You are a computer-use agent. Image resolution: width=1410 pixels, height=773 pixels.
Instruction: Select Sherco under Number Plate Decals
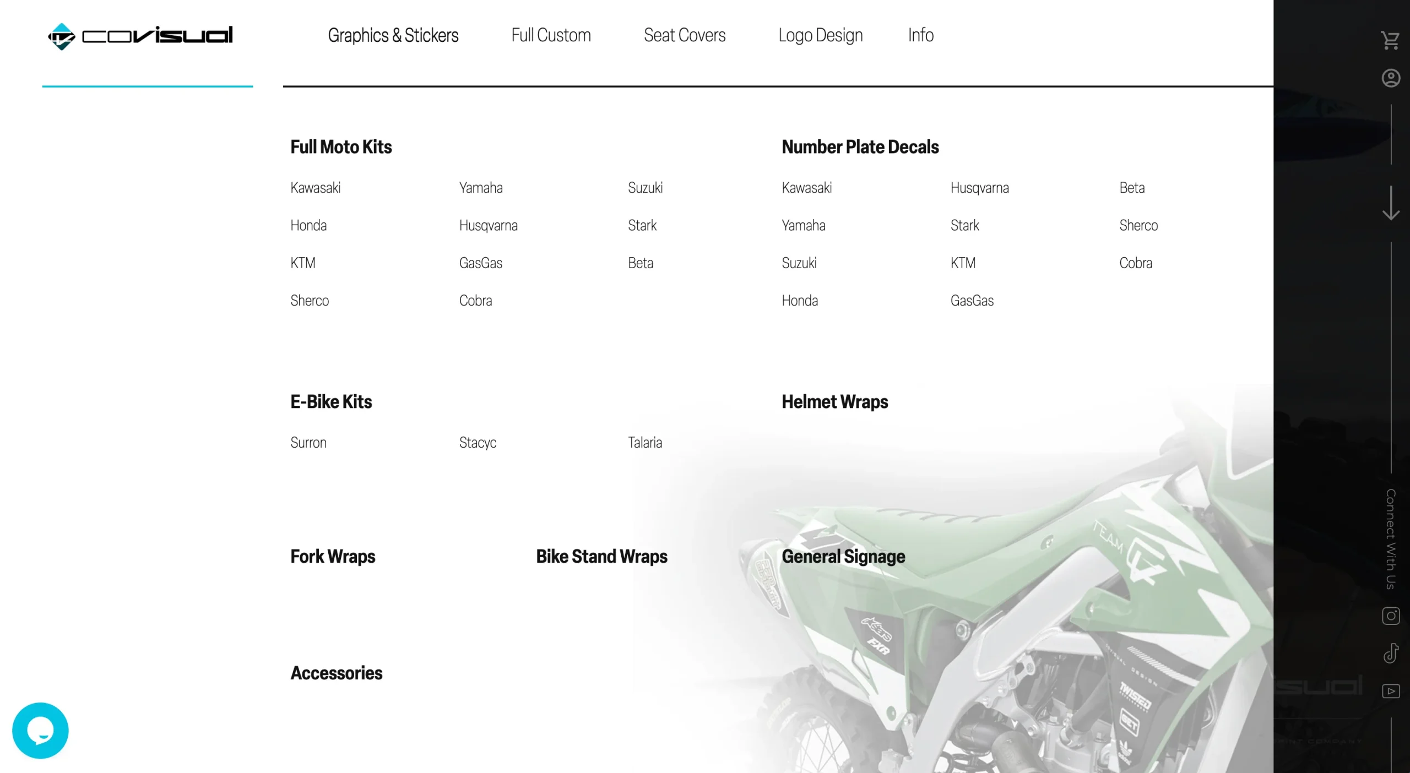(1138, 225)
